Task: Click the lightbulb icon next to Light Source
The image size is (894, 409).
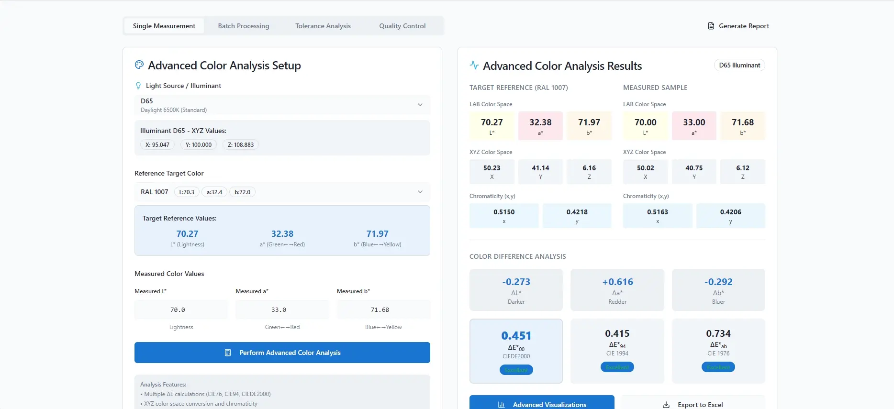Action: coord(138,86)
